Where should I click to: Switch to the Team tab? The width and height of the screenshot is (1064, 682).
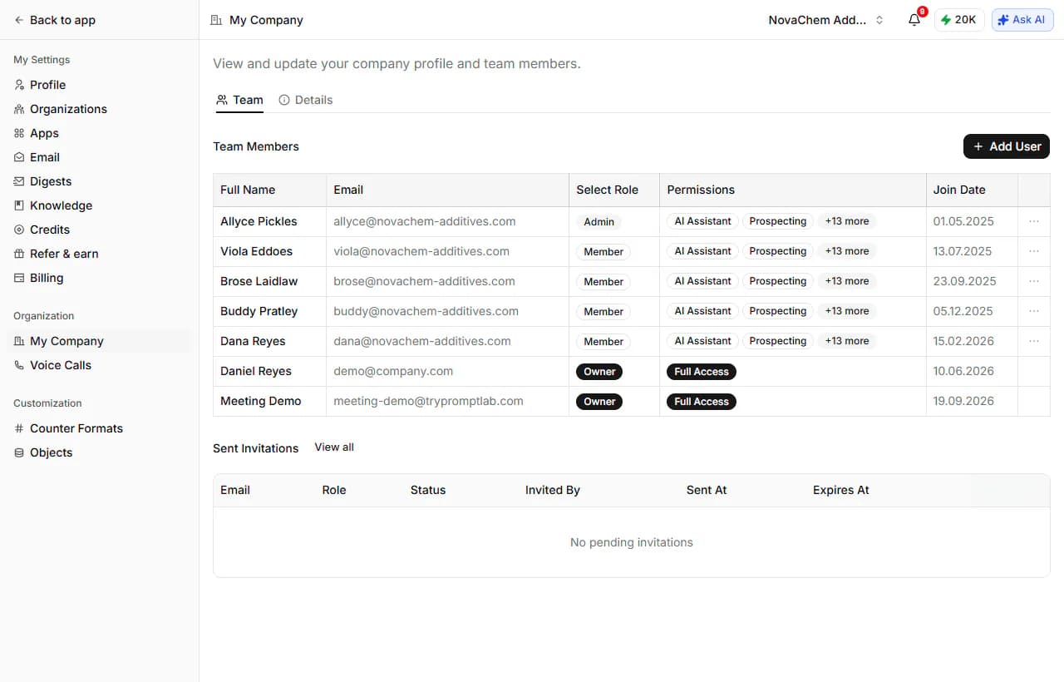[239, 100]
